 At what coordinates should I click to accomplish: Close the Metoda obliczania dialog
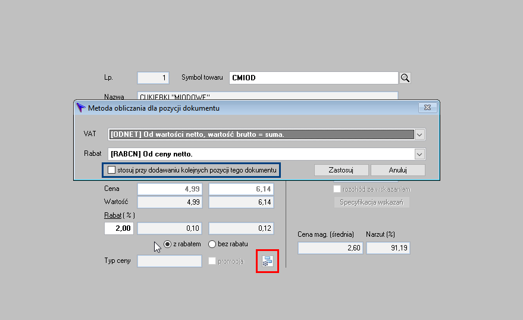point(427,107)
